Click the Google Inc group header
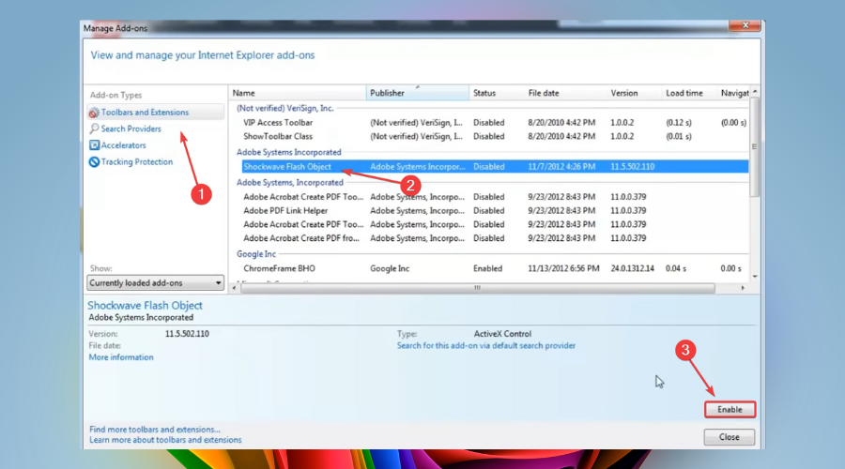Screen dimensions: 845x469 pos(256,254)
